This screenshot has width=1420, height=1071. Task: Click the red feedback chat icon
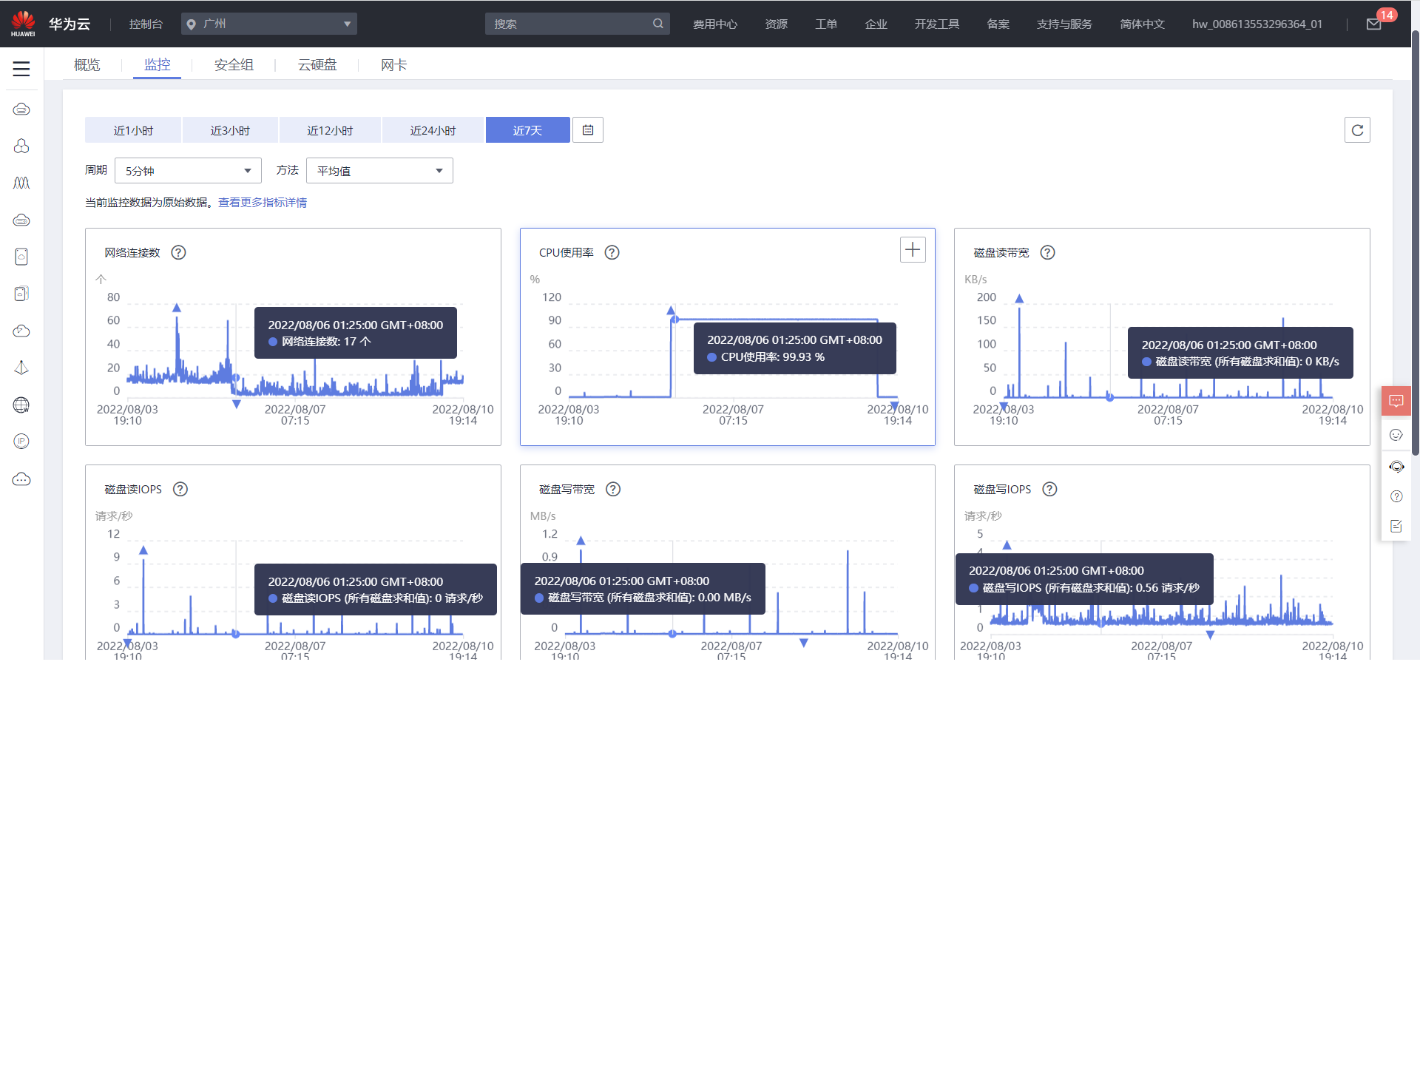coord(1396,401)
